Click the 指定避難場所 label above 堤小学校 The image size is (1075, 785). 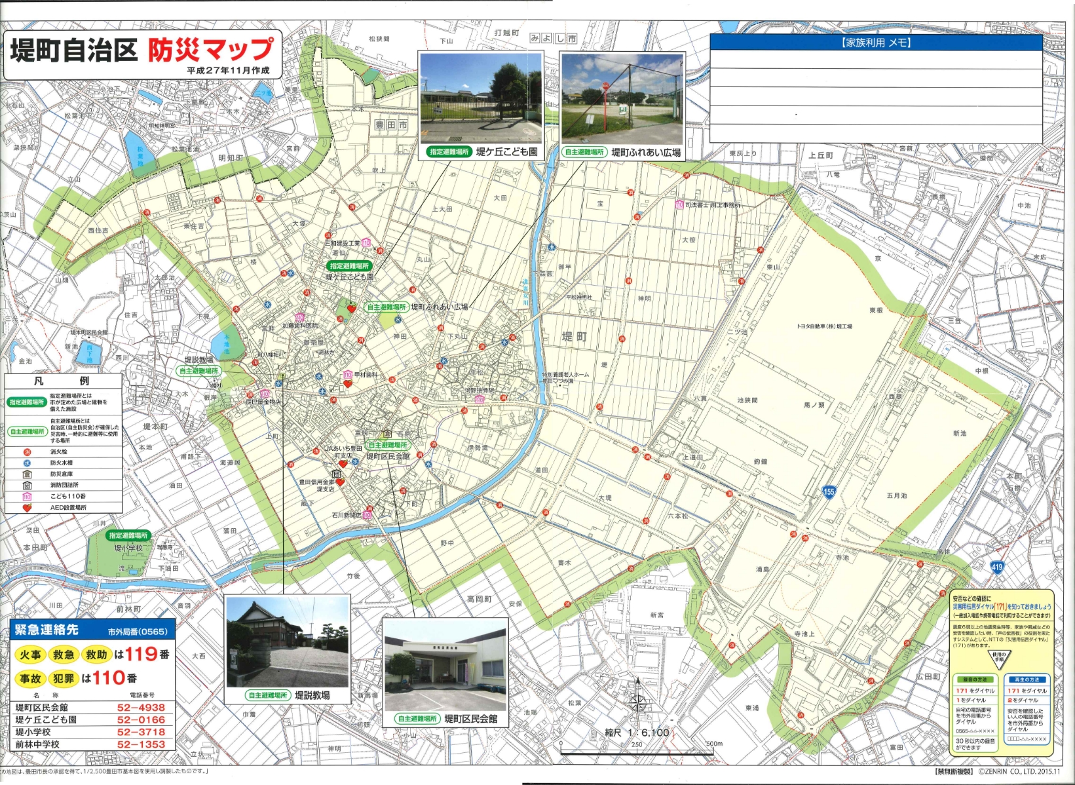coord(128,535)
